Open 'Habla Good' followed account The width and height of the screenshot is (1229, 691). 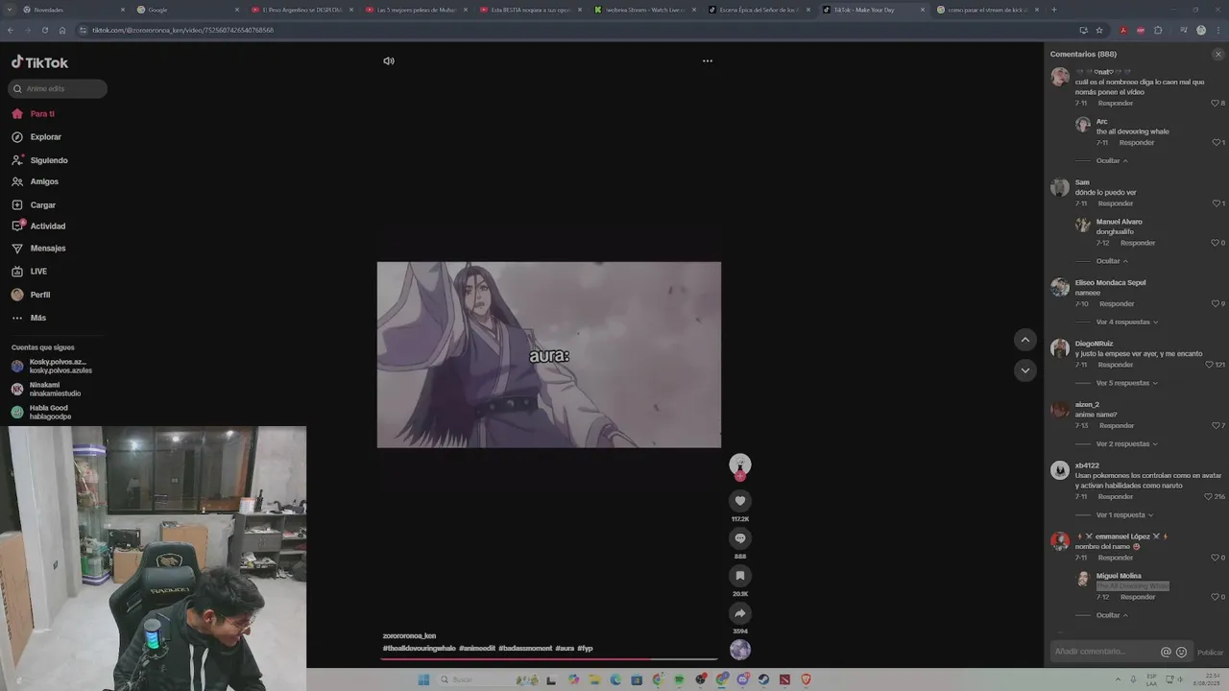(43, 412)
